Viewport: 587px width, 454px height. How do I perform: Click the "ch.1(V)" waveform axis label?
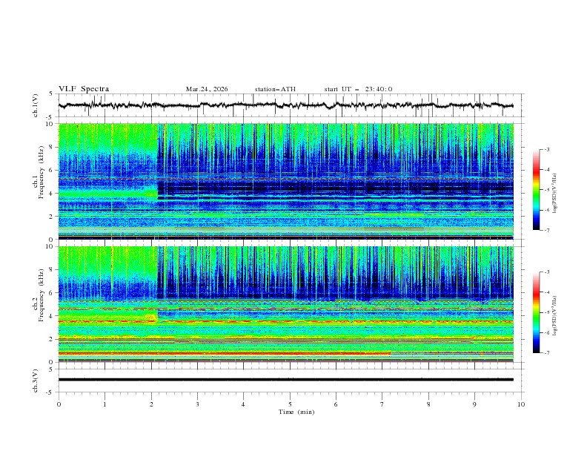click(36, 105)
